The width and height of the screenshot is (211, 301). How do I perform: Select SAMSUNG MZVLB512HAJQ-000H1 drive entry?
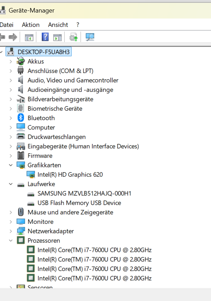tap(84, 193)
